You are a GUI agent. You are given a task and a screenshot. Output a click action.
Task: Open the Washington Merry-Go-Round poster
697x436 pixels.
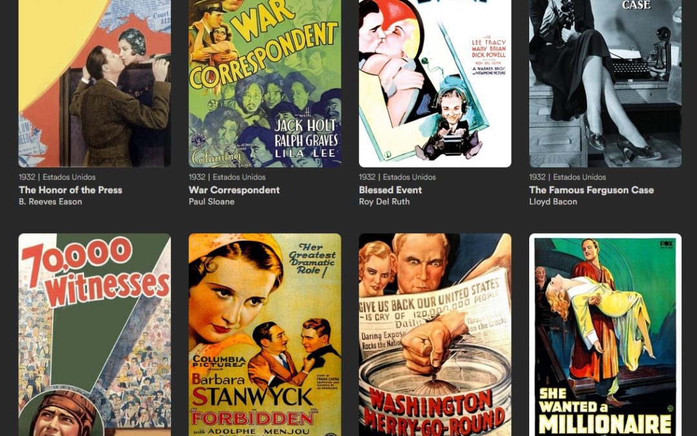tap(435, 335)
